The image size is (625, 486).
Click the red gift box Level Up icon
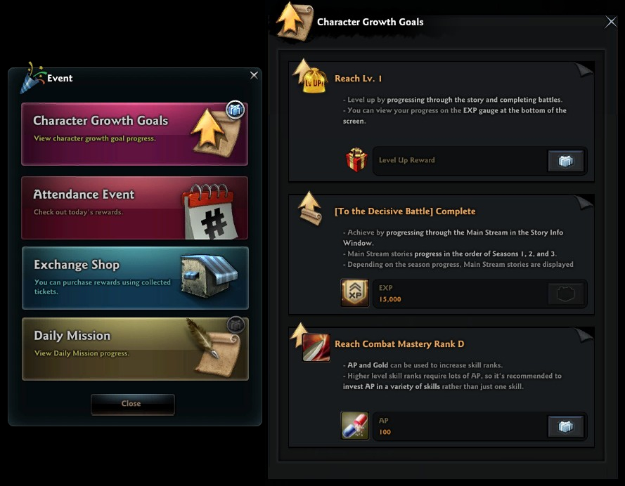click(x=356, y=160)
